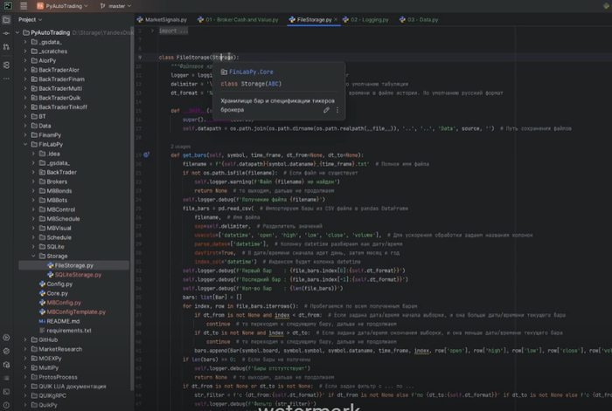Switch to the 02 - Logging.py tab
612x411 pixels.
click(368, 18)
